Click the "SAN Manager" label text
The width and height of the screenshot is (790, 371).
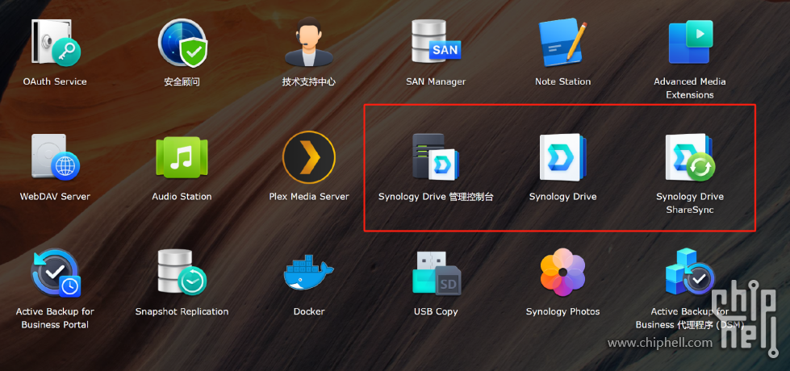click(x=436, y=81)
